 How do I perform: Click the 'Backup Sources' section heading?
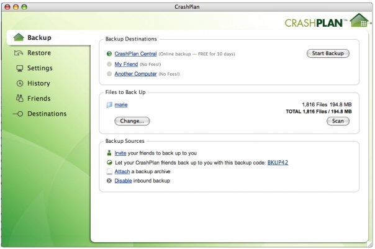(x=125, y=141)
